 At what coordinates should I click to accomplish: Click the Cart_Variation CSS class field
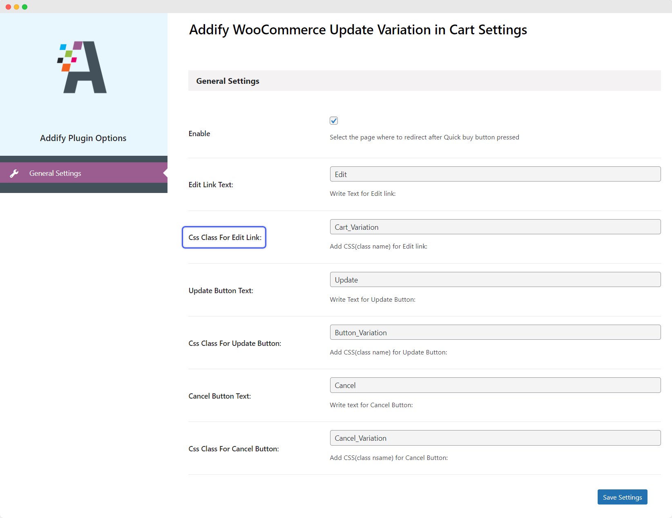[495, 227]
